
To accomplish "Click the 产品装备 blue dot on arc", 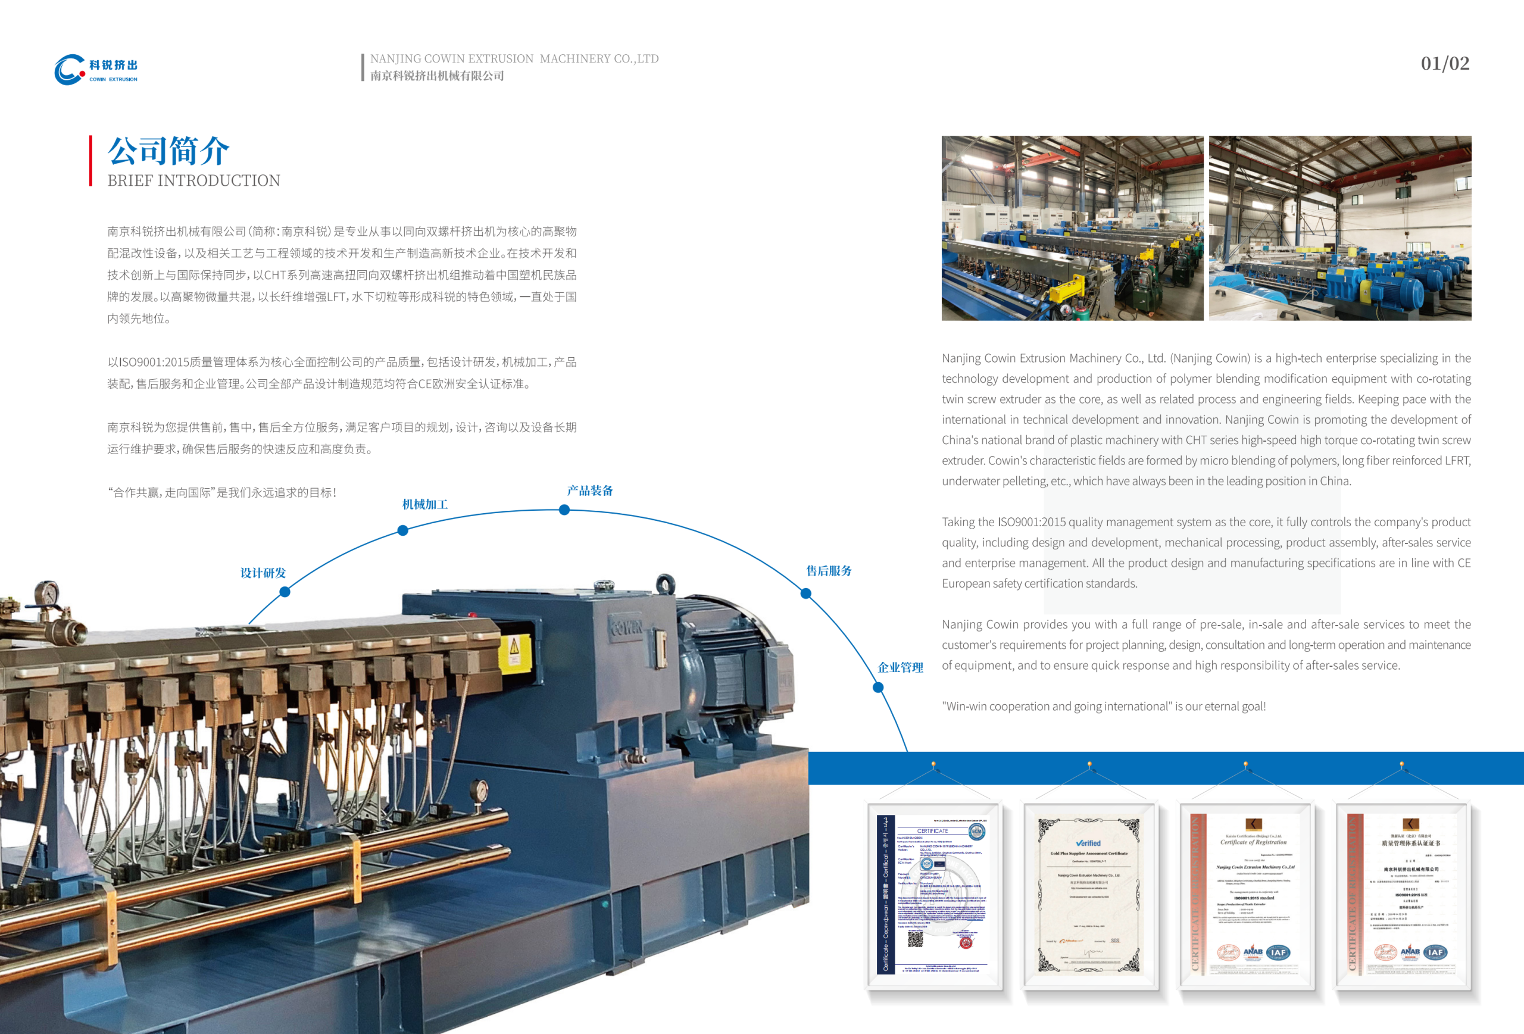I will pos(564,510).
